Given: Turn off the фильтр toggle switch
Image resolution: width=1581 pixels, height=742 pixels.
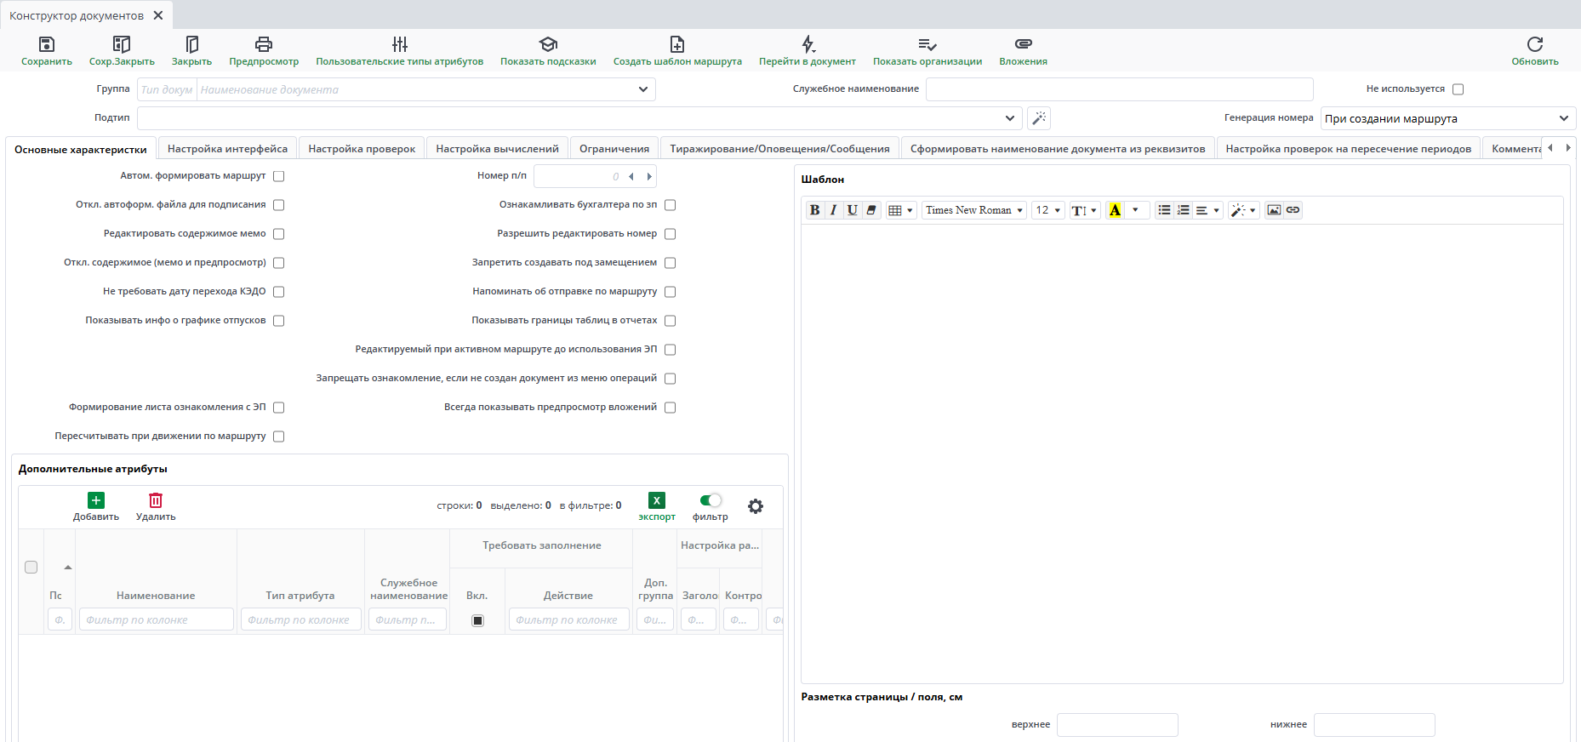Looking at the screenshot, I should [x=710, y=500].
